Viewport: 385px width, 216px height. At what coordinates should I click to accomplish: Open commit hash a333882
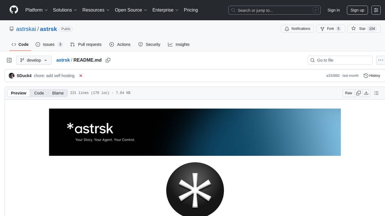coord(333,75)
